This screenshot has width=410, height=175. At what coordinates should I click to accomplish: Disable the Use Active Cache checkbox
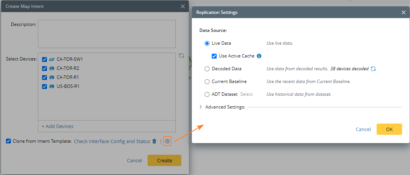click(214, 56)
